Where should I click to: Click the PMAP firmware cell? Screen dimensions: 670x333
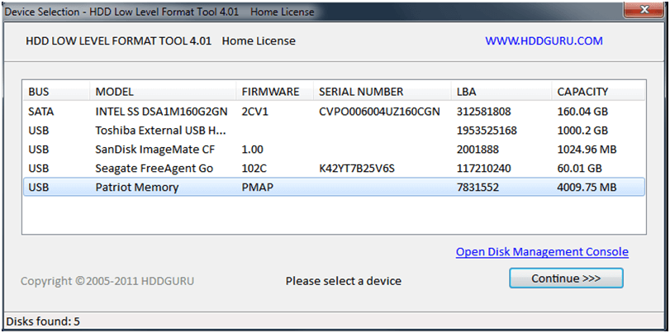(x=258, y=188)
